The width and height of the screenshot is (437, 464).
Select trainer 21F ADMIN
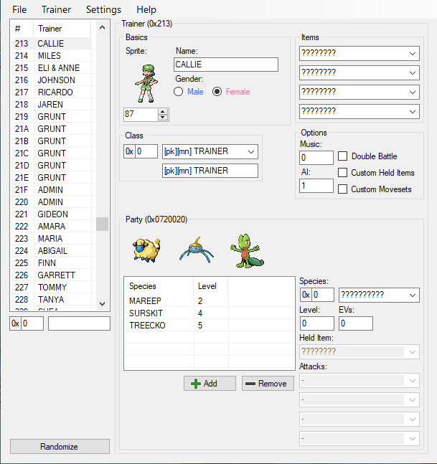[x=52, y=189]
